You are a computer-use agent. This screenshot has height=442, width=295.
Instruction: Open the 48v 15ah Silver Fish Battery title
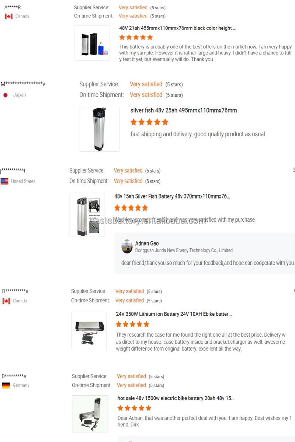(172, 196)
